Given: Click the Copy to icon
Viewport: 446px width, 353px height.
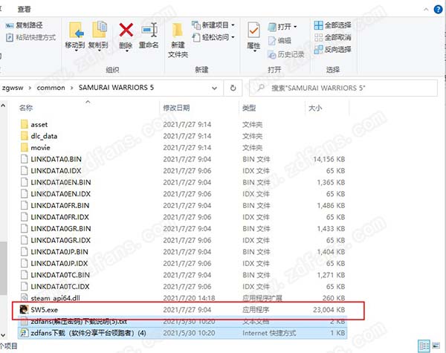Looking at the screenshot, I should click(100, 30).
